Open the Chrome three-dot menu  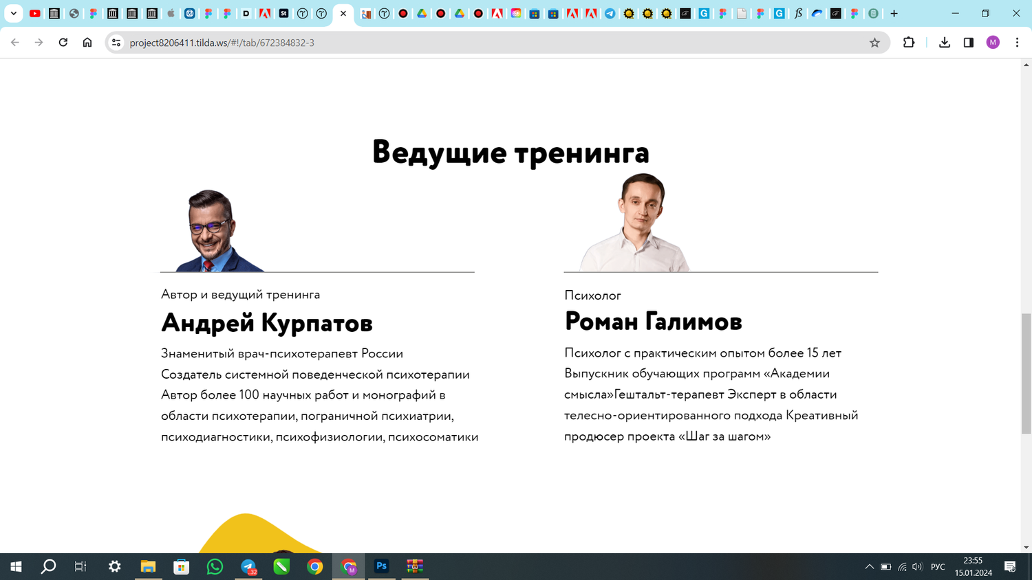click(x=1017, y=43)
